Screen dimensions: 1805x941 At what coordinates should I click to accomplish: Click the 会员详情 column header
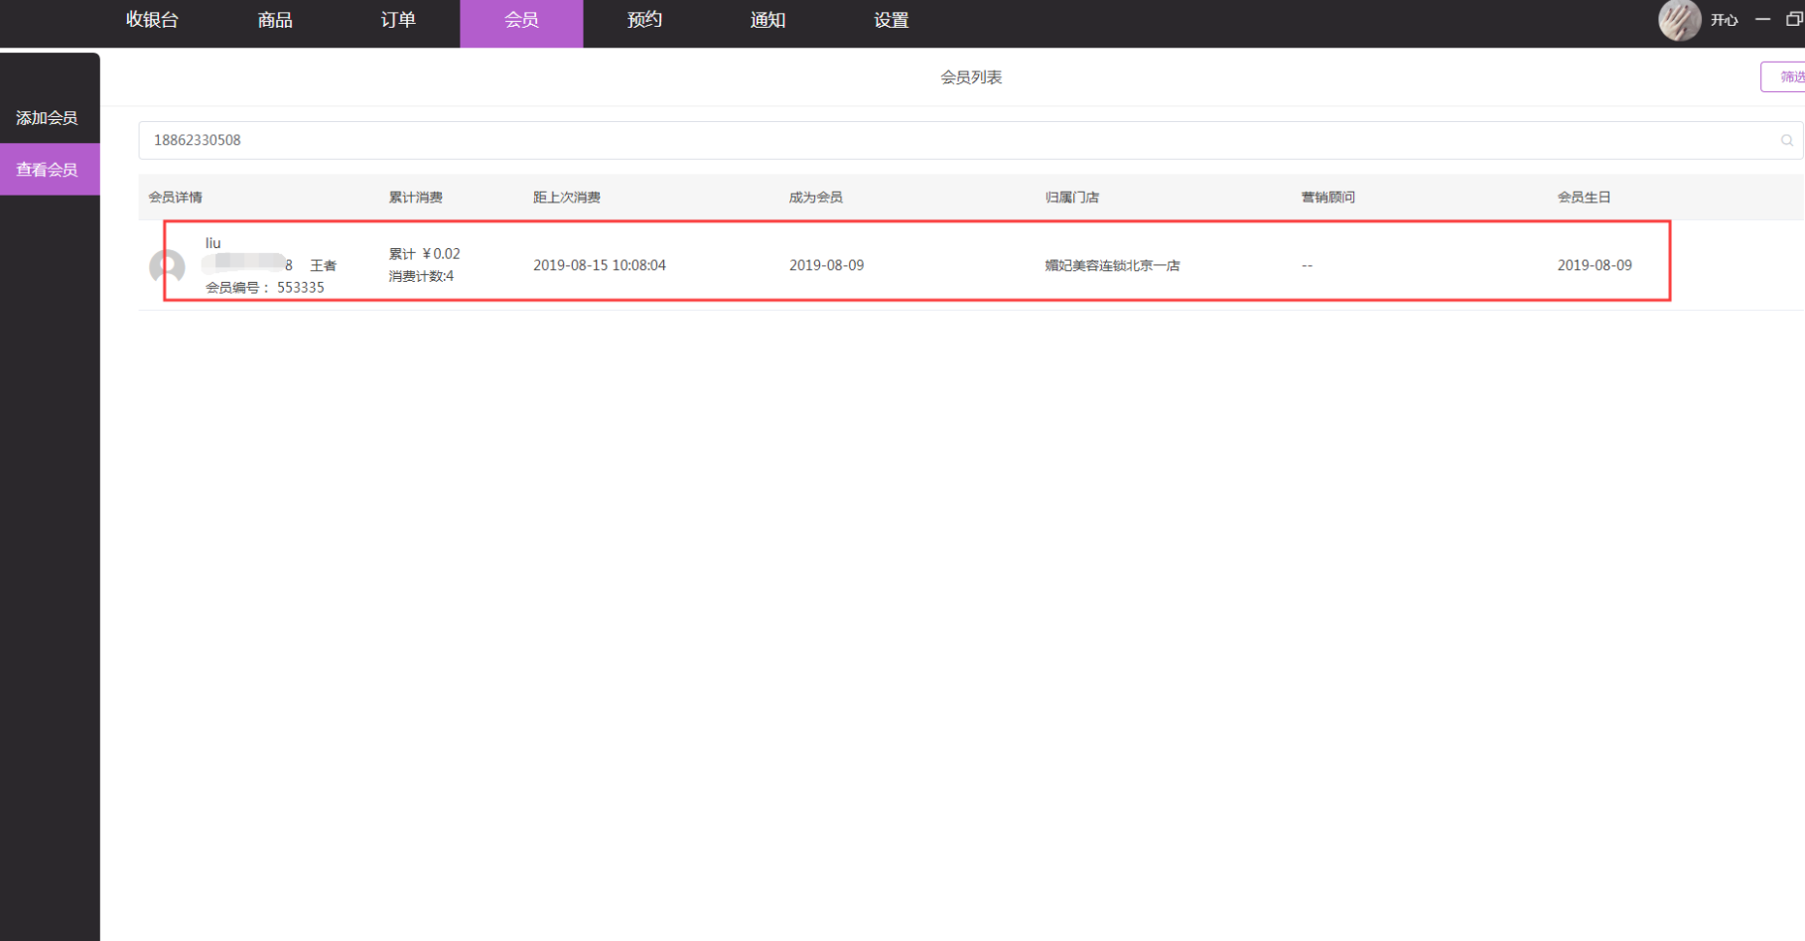coord(176,198)
